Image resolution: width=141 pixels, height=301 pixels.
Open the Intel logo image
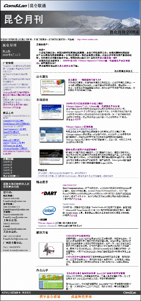click(x=49, y=211)
